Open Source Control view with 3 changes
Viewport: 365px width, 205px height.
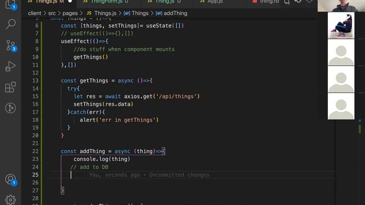pos(10,46)
